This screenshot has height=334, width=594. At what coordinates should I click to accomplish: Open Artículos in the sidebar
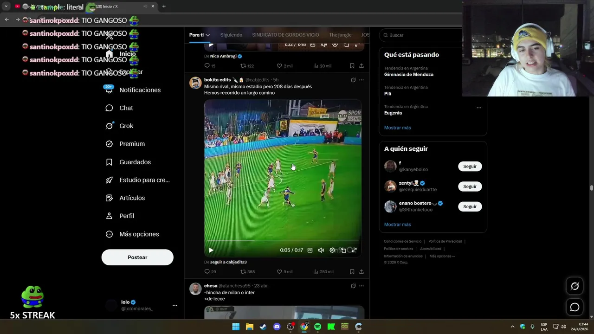(x=125, y=198)
